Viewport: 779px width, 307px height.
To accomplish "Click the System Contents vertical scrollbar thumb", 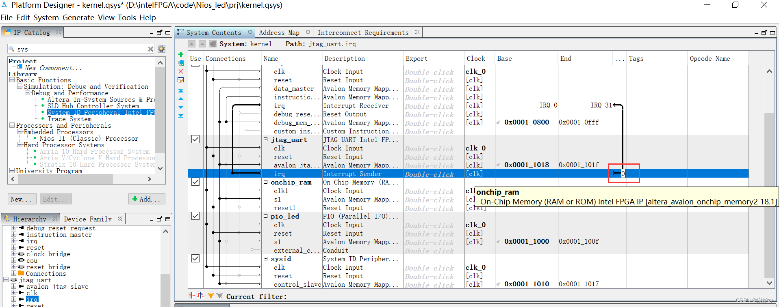I will pyautogui.click(x=769, y=195).
